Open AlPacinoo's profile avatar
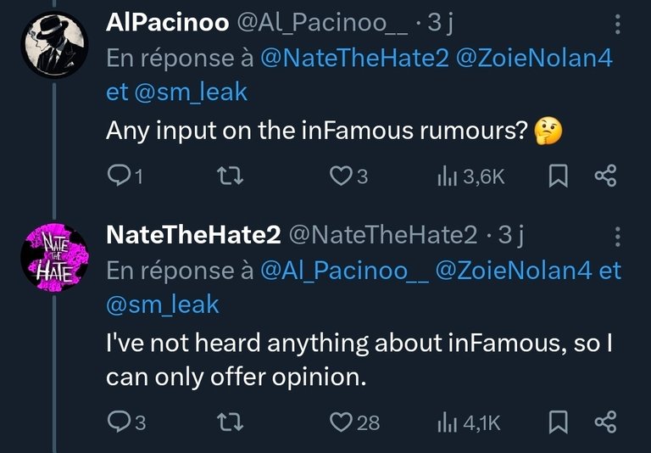 coord(54,45)
